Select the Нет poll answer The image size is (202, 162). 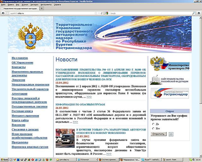click(153, 128)
